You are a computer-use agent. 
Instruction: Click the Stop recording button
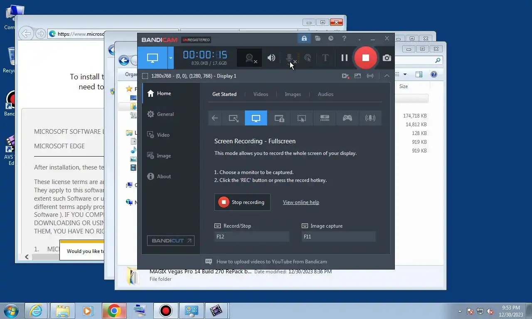242,202
